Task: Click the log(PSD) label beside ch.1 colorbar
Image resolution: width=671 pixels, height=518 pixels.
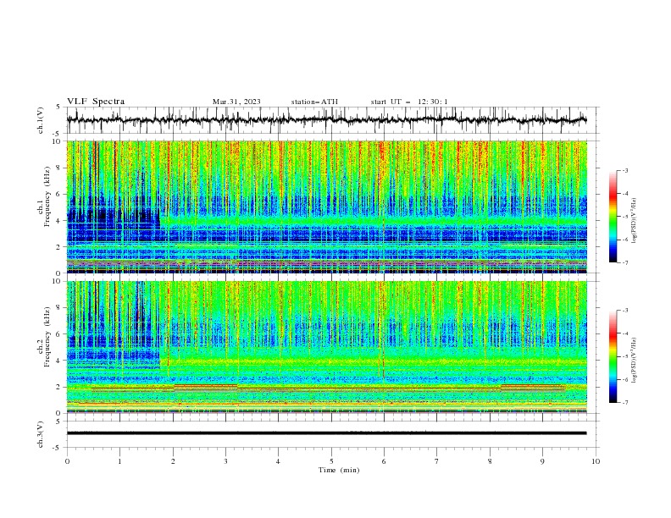Action: coord(634,220)
